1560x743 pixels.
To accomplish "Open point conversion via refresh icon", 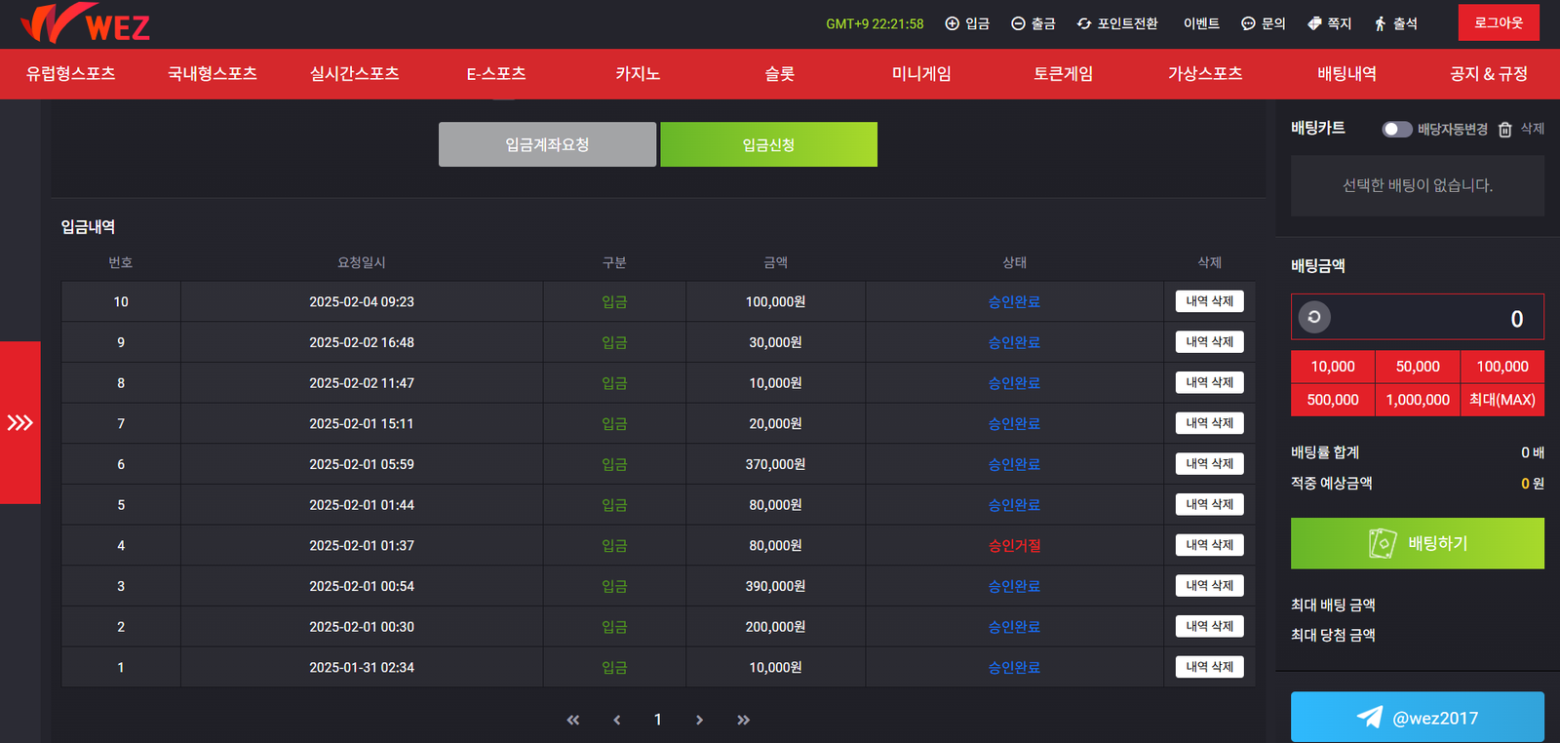I will [x=1084, y=23].
